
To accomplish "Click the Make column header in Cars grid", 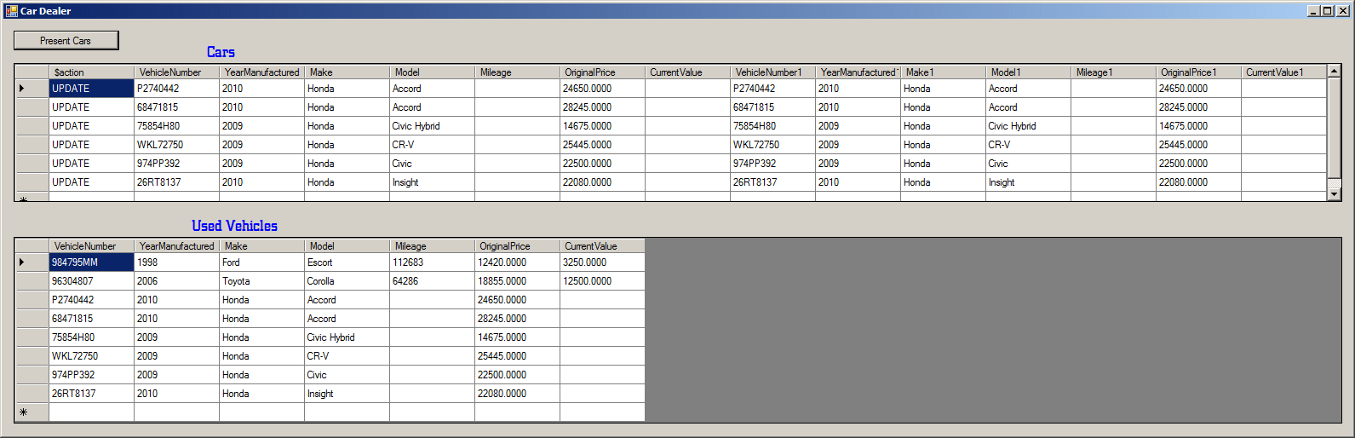I will coord(347,72).
